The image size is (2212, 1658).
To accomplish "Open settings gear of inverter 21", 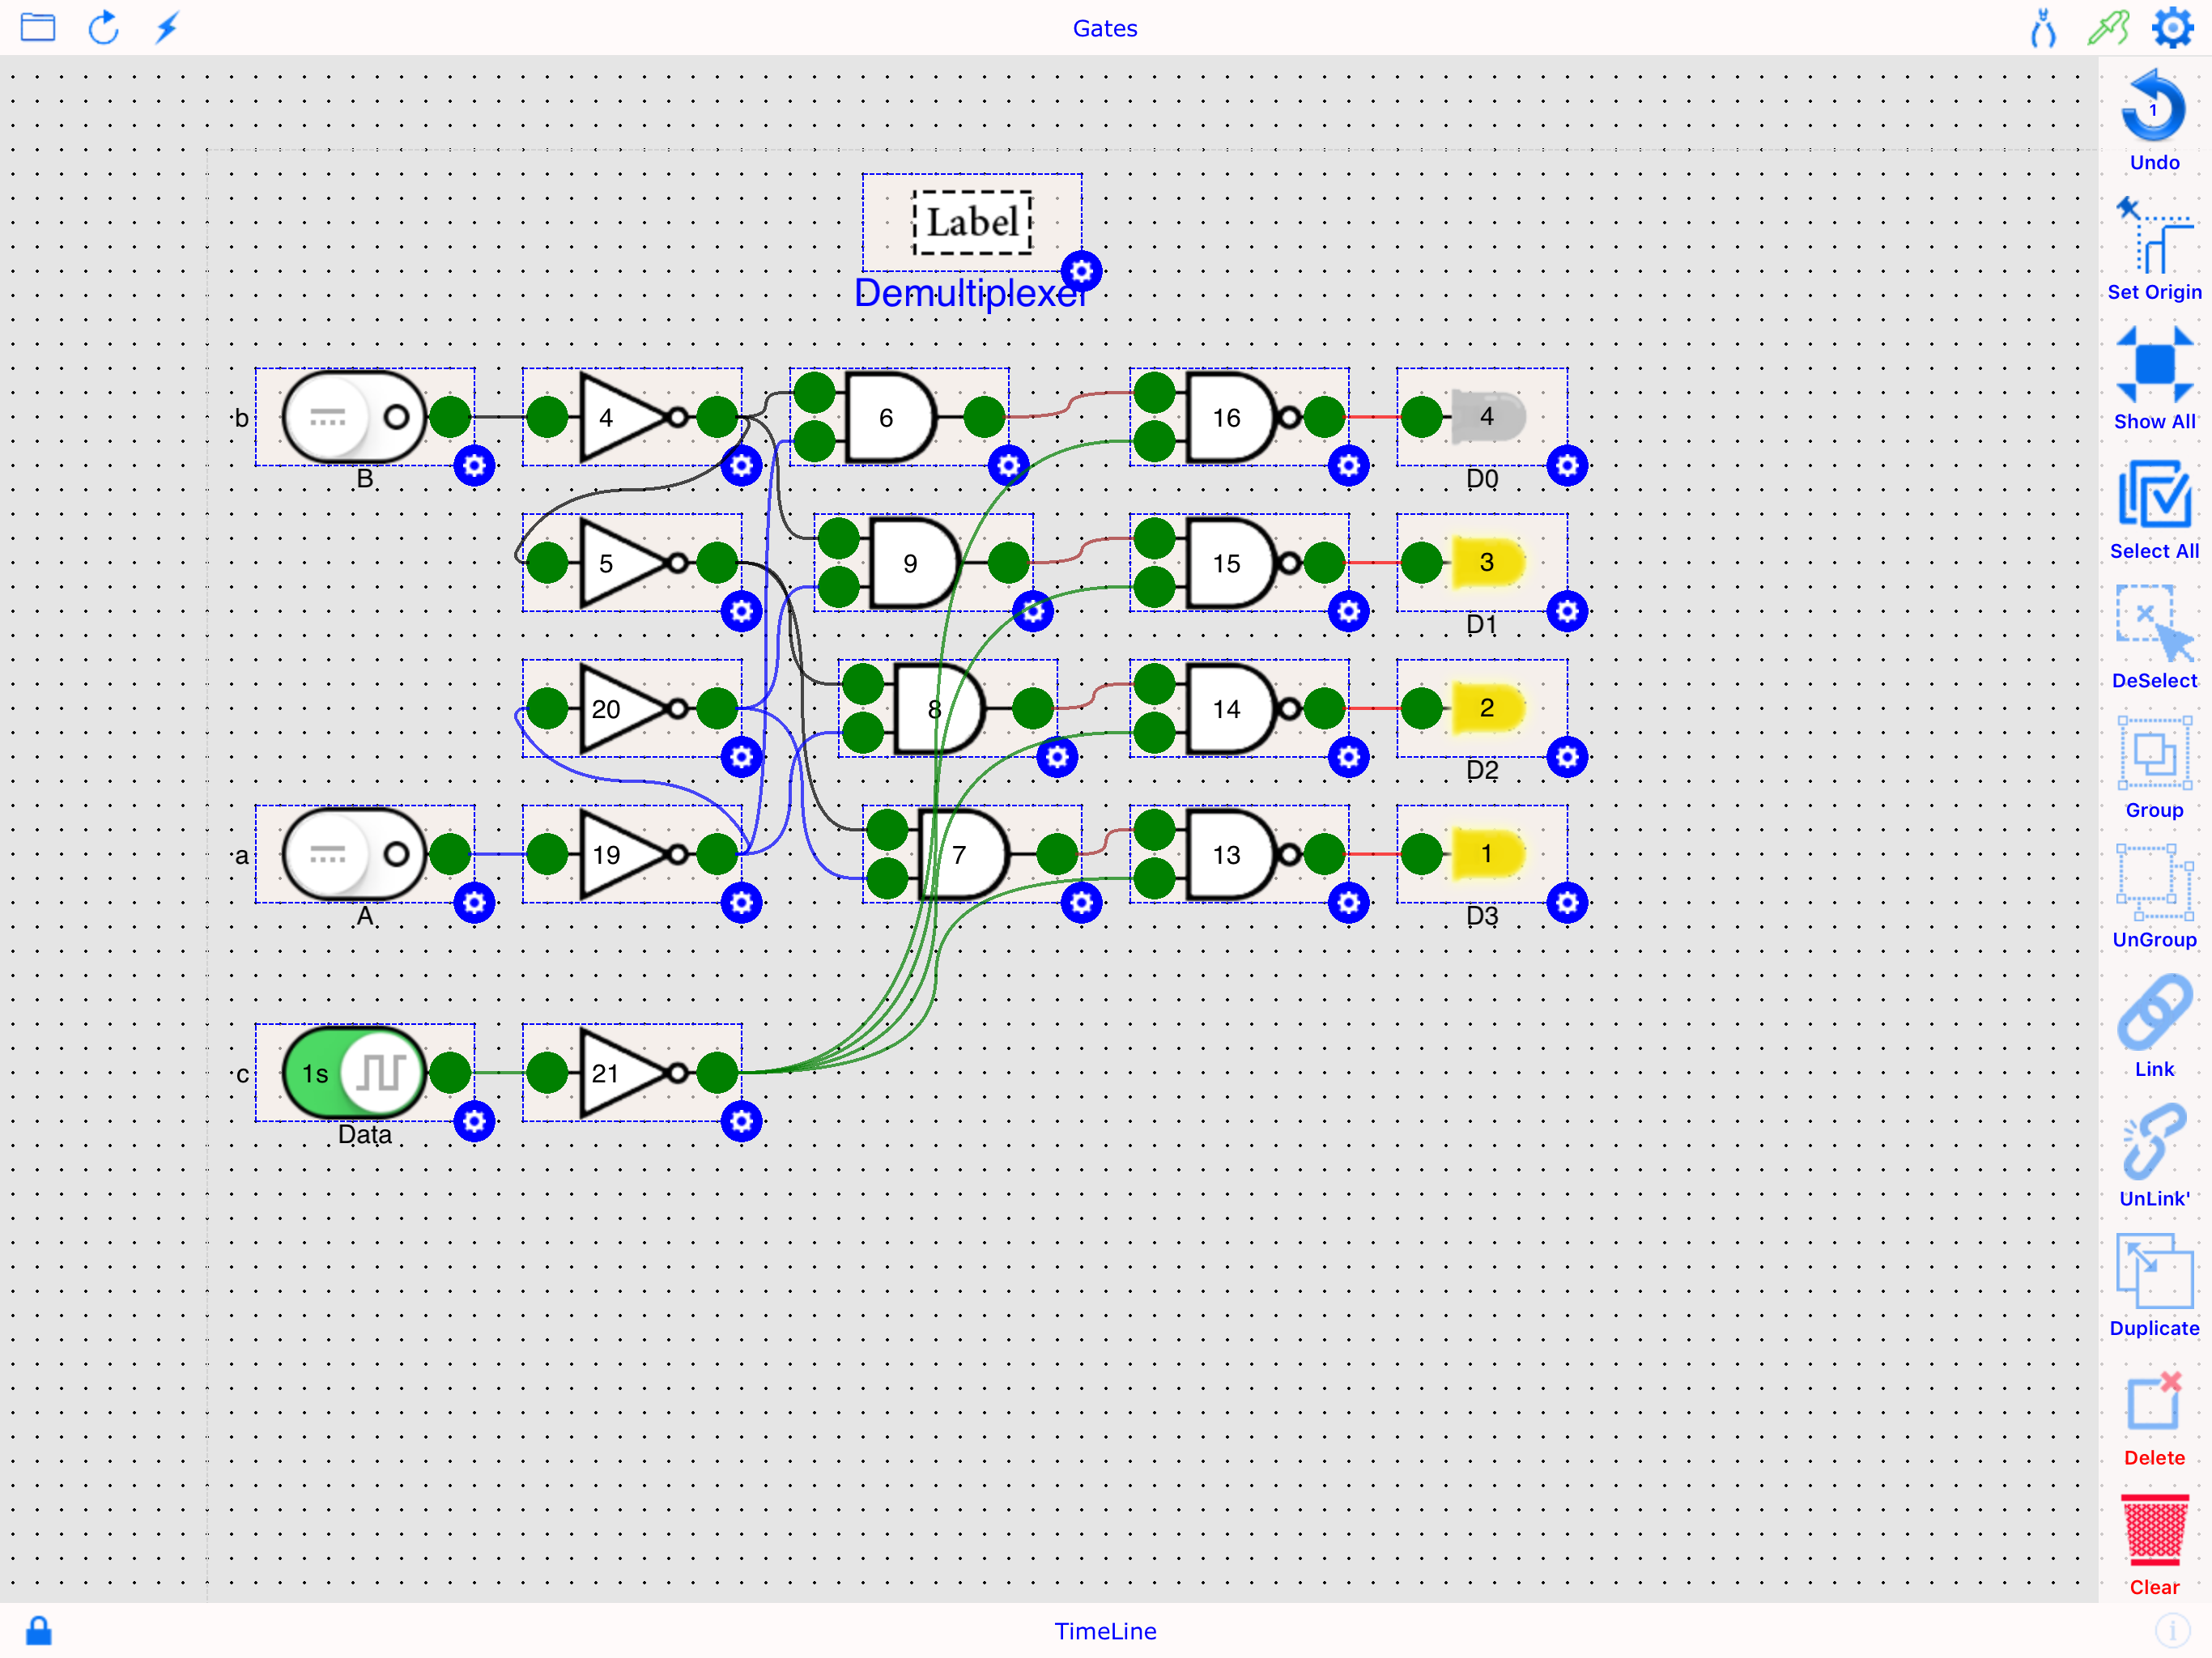I will [x=741, y=1122].
